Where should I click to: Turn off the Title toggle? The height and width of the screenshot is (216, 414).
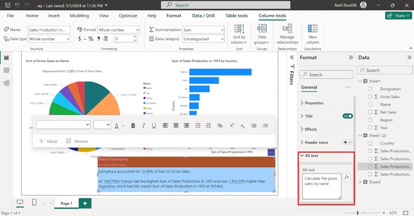pos(347,116)
